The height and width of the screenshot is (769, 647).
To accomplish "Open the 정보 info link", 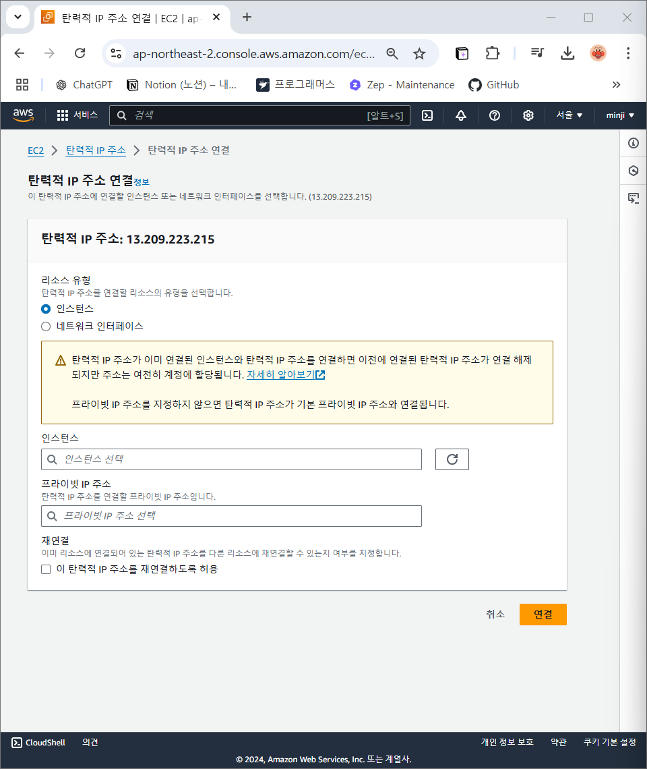I will pyautogui.click(x=142, y=182).
